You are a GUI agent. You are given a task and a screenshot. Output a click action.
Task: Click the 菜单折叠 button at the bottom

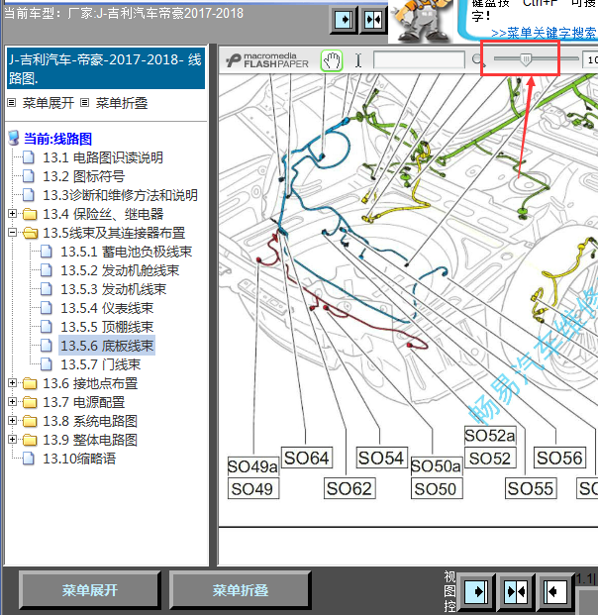click(240, 590)
